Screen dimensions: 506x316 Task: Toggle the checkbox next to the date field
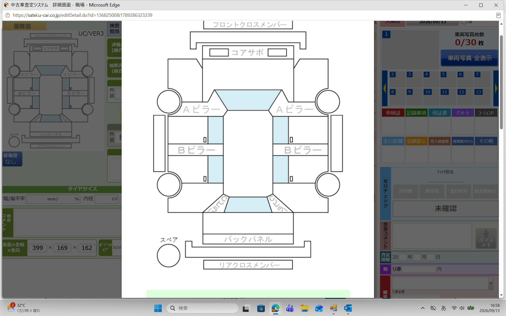[x=464, y=22]
